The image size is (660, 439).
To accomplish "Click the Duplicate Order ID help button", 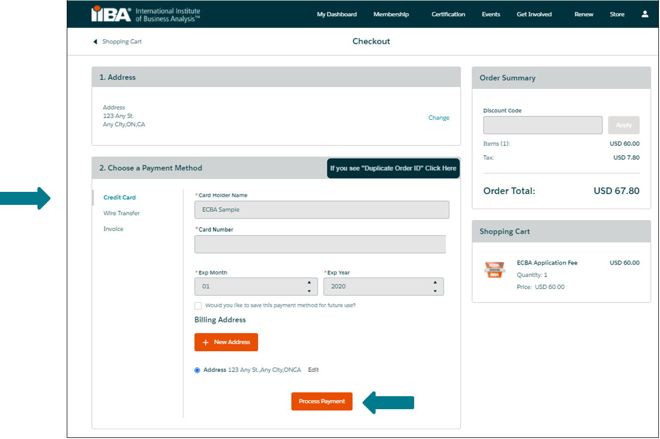I will click(x=394, y=169).
